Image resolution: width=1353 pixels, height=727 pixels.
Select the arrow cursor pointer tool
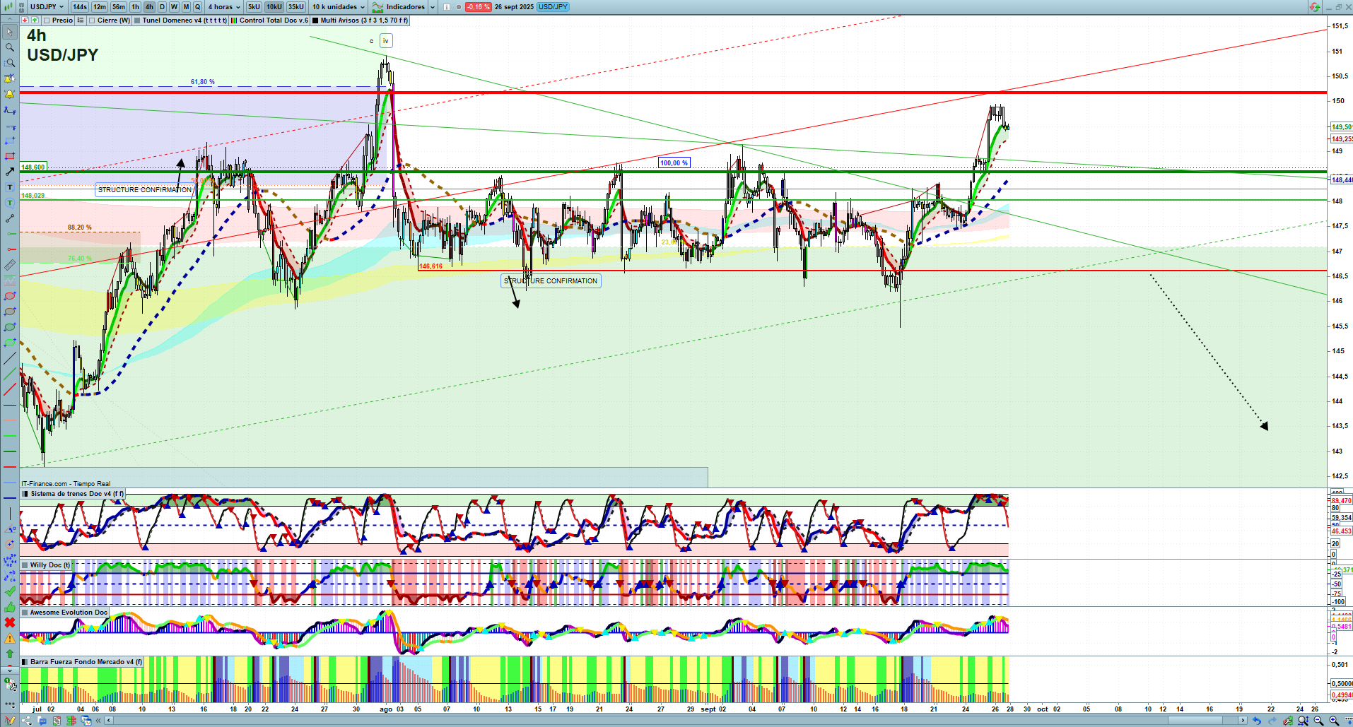(10, 32)
